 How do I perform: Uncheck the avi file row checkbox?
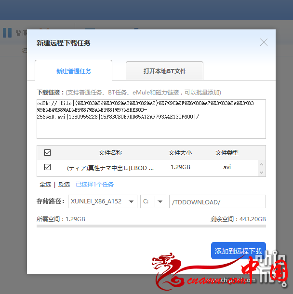point(47,167)
